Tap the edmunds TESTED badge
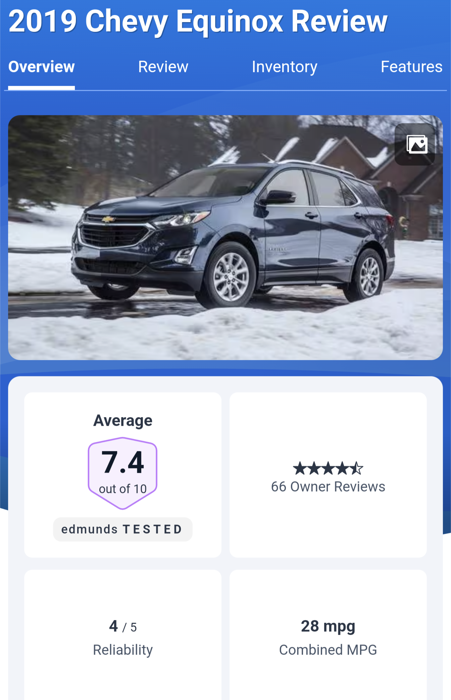This screenshot has width=451, height=700. point(123,529)
